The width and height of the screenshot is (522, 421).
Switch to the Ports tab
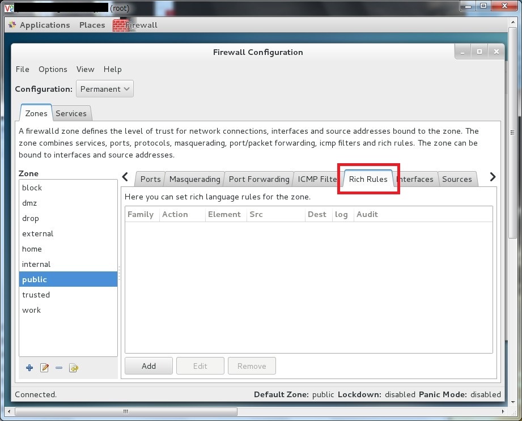[x=150, y=179]
